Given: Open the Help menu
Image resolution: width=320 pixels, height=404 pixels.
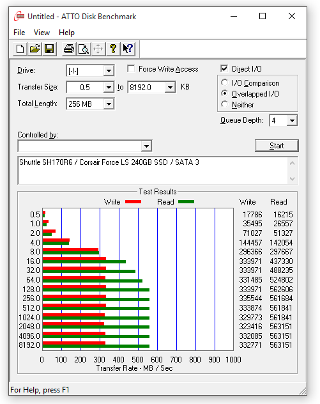Looking at the screenshot, I should click(66, 33).
